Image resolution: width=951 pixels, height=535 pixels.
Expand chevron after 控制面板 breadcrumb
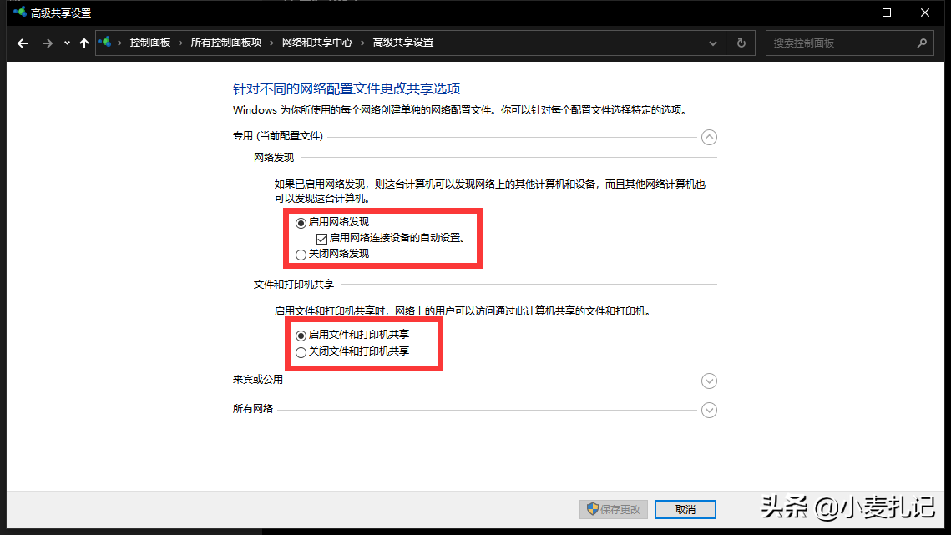pos(180,43)
